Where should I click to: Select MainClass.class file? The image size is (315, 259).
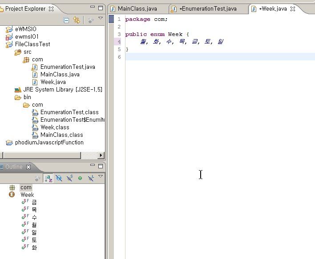click(x=62, y=135)
